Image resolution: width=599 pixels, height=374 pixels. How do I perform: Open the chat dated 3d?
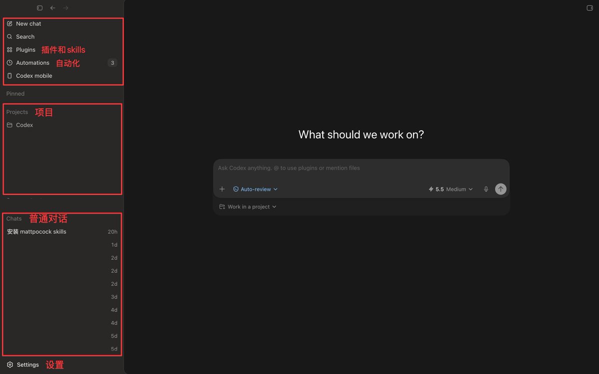pyautogui.click(x=62, y=297)
